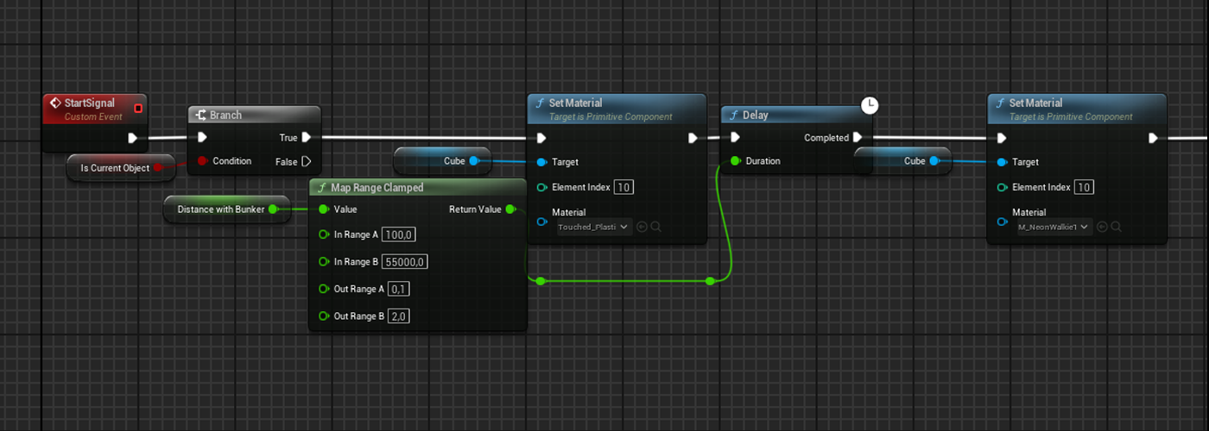This screenshot has width=1209, height=431.
Task: Click the Out Range A value field
Action: (399, 289)
